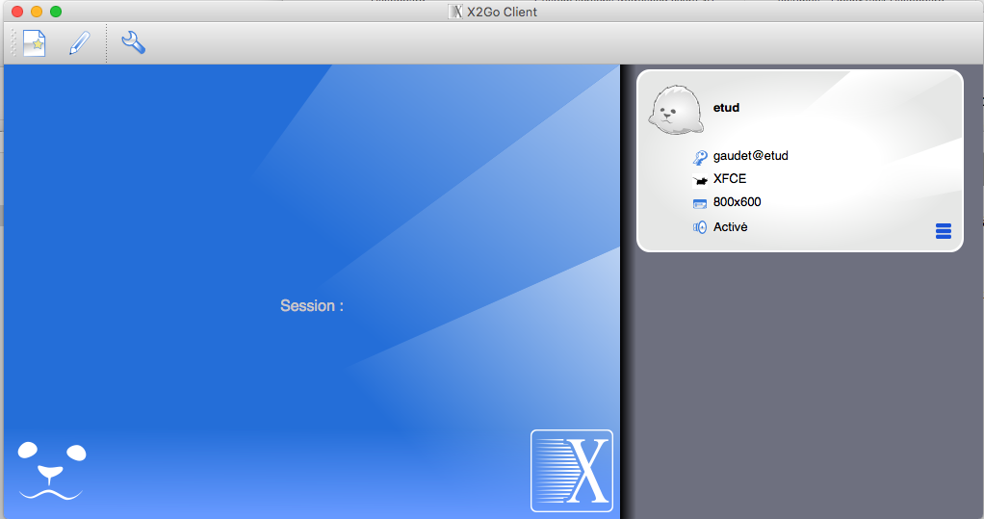This screenshot has height=519, width=984.
Task: Click the X2Go logo in bottom corner
Action: (x=571, y=470)
